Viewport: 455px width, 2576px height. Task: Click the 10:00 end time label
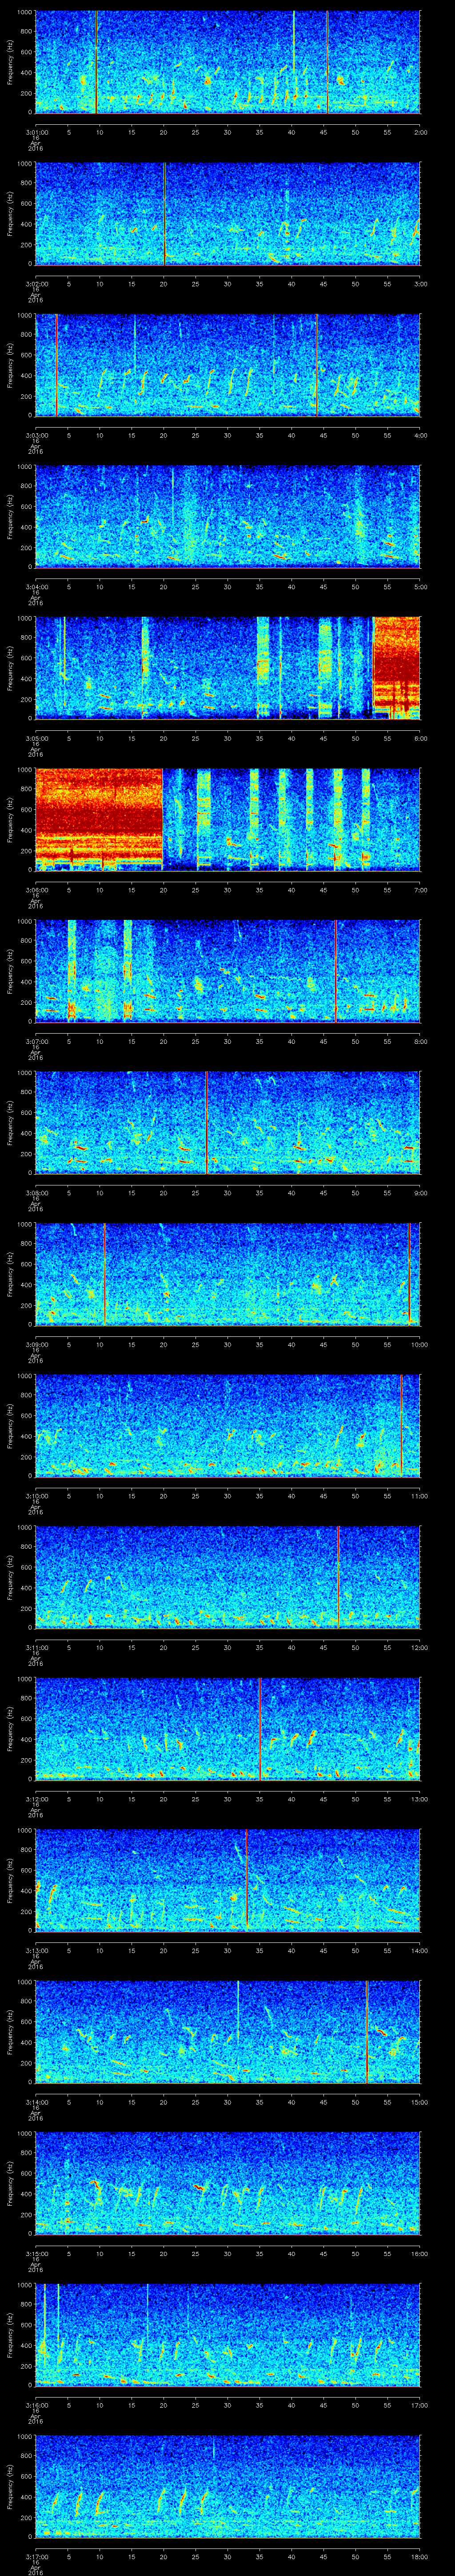point(419,1344)
